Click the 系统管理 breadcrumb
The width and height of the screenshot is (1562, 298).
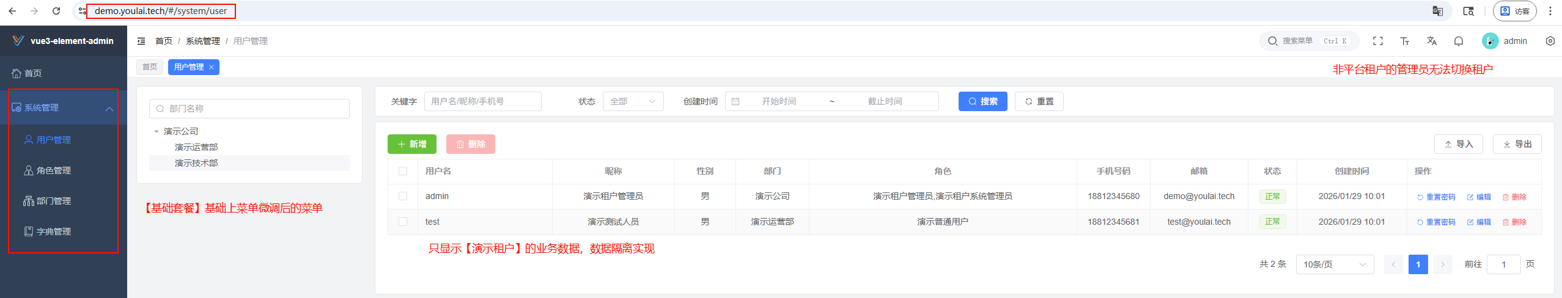click(203, 41)
